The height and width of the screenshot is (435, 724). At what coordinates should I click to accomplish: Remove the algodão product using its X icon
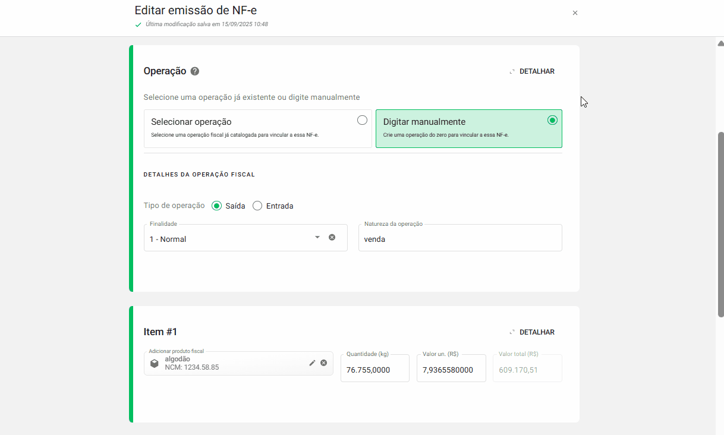[324, 363]
